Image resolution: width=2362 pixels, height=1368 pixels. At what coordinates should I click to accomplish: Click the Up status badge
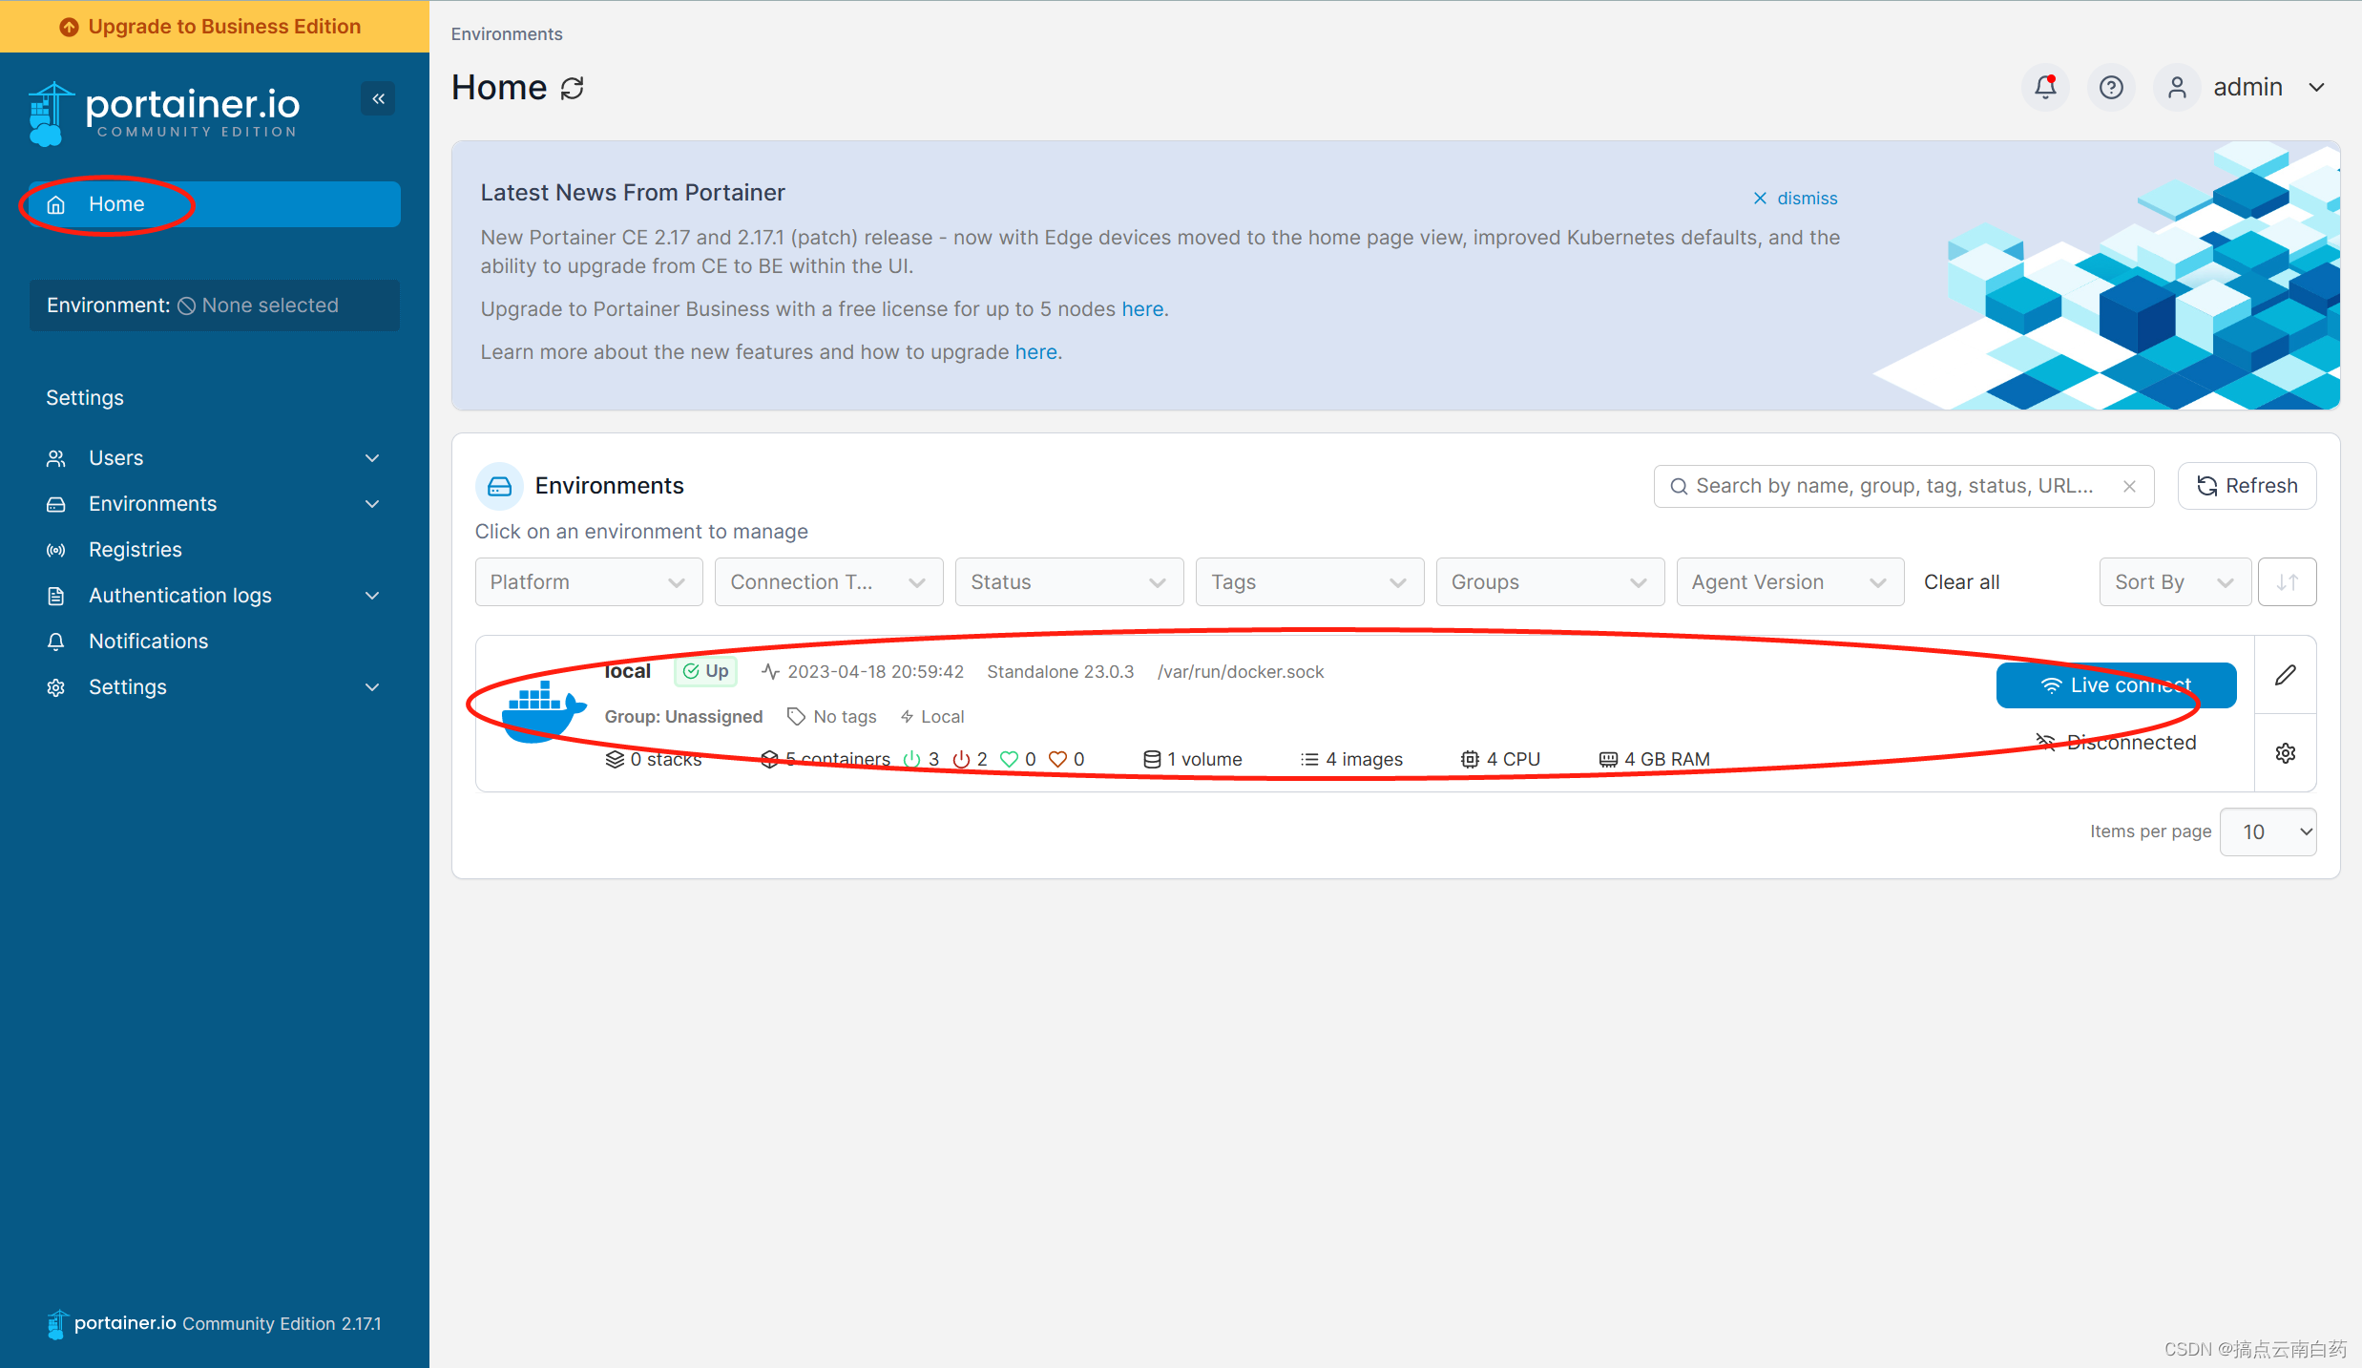(706, 671)
